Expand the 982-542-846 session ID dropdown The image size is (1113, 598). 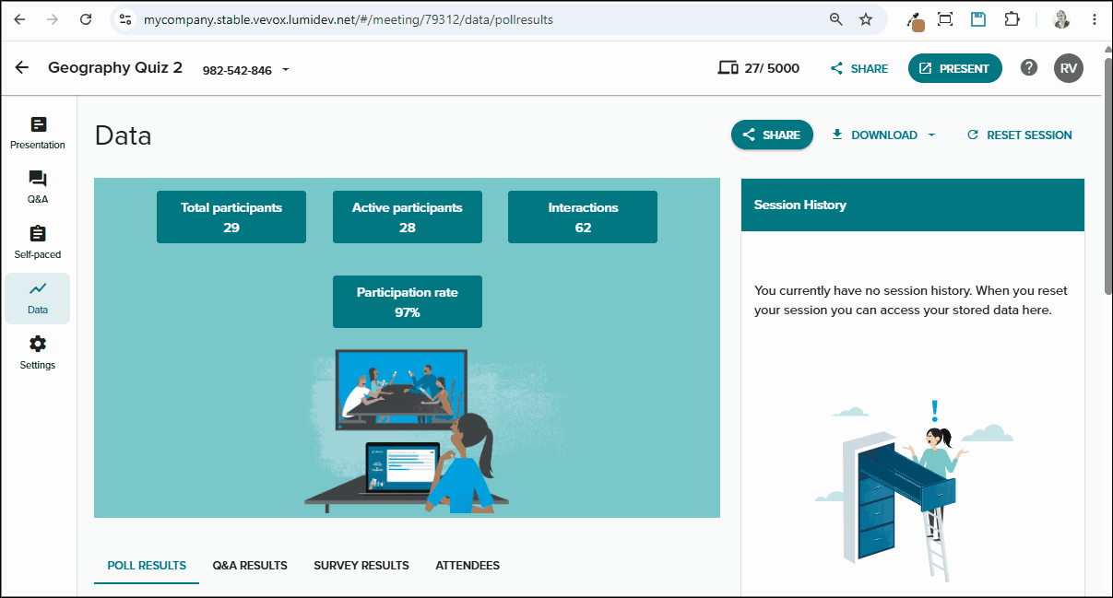[x=285, y=70]
